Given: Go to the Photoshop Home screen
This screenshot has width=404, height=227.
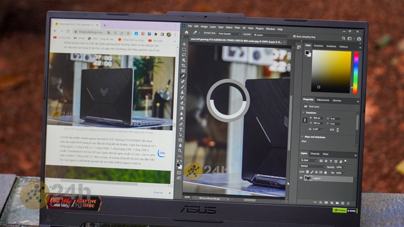Looking at the screenshot, I should pyautogui.click(x=186, y=32).
